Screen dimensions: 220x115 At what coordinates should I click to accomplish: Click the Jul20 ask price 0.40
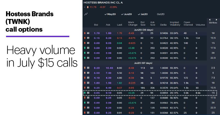108,88
